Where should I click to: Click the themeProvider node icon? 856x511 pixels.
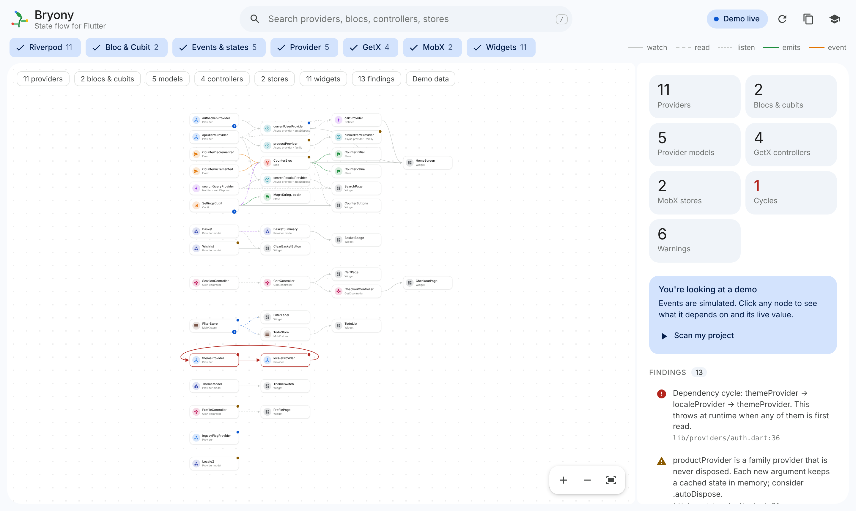tap(196, 360)
